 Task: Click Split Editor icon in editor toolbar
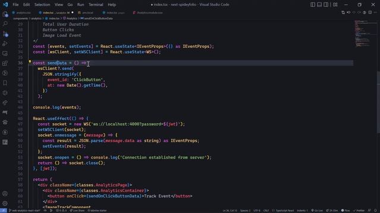tap(370, 12)
